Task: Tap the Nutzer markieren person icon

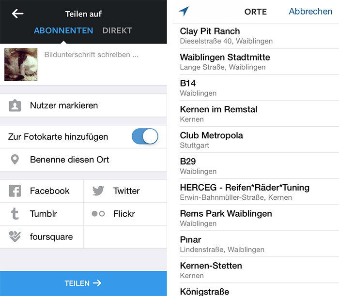Action: [x=15, y=105]
